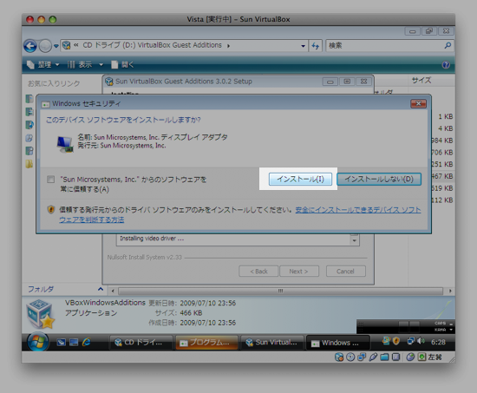Click the Explorer back arrow button
This screenshot has width=477, height=393.
30,46
